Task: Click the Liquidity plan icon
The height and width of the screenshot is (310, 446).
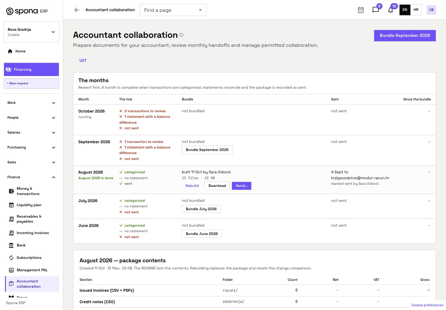Action: click(11, 205)
